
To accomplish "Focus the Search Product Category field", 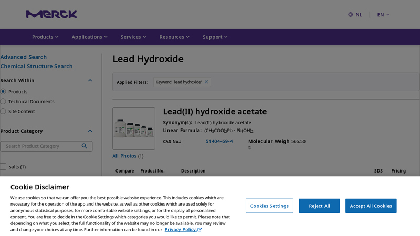I will click(x=46, y=146).
